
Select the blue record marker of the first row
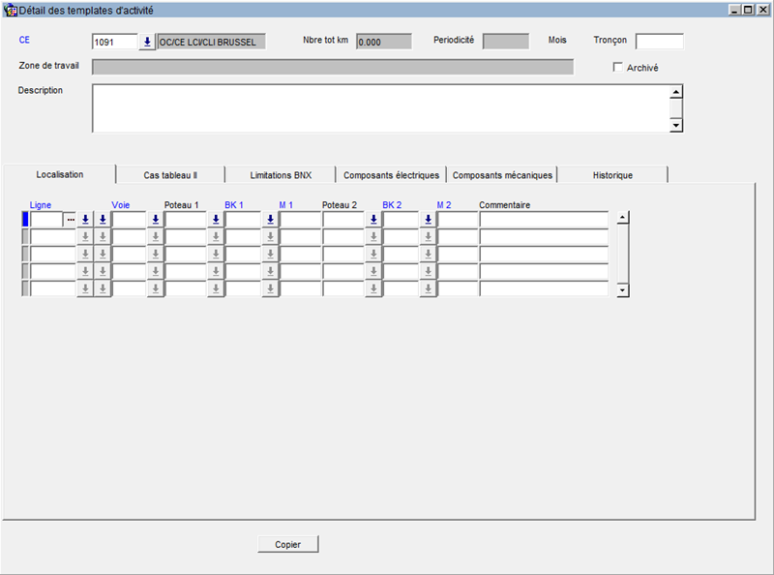25,220
